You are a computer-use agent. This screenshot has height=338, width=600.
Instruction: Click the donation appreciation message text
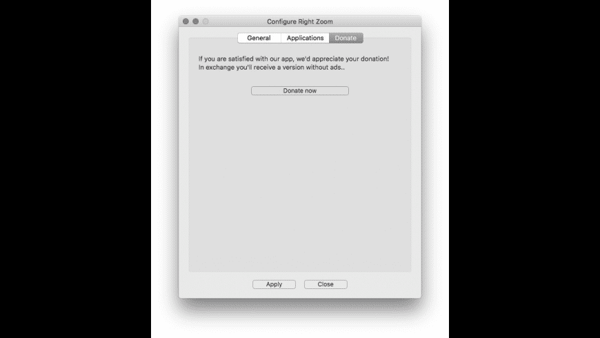pos(294,59)
